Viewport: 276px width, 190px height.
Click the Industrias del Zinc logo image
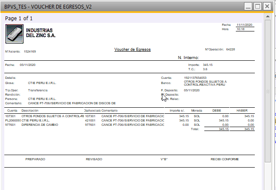coord(14,34)
